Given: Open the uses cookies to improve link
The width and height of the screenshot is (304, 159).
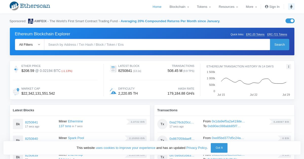Looking at the screenshot, I should coord(125,148).
